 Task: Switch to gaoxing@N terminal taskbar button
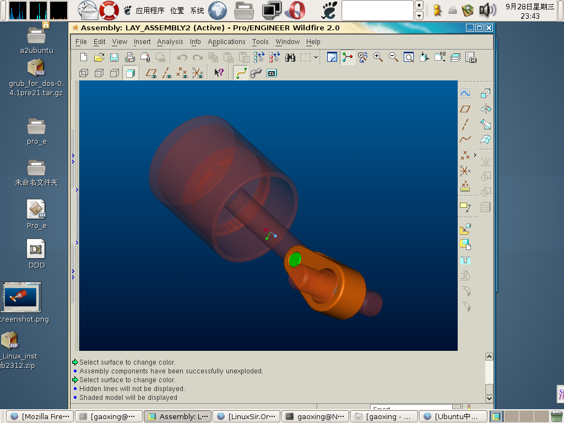pos(315,416)
